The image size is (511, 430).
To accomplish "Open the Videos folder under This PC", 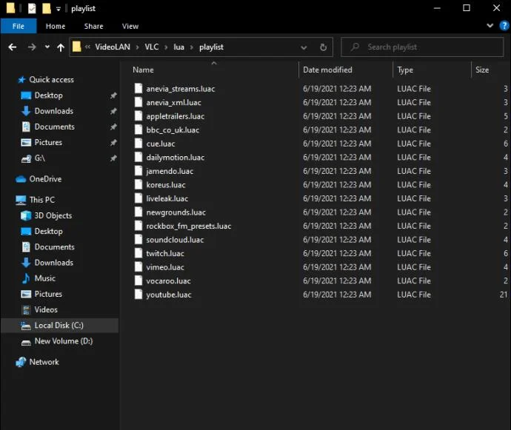I will 46,310.
